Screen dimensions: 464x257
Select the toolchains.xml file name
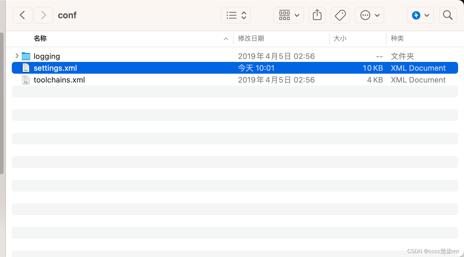[59, 80]
